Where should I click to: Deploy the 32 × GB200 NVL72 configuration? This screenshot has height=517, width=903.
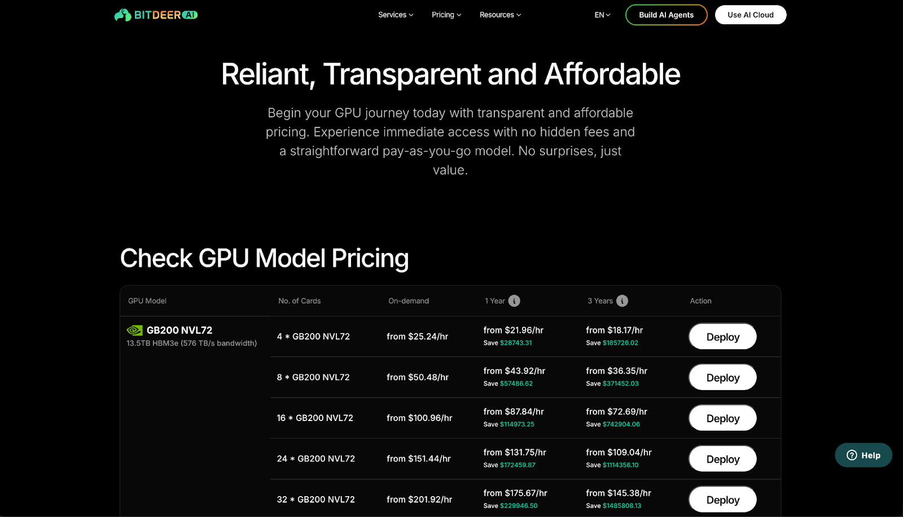click(x=722, y=499)
